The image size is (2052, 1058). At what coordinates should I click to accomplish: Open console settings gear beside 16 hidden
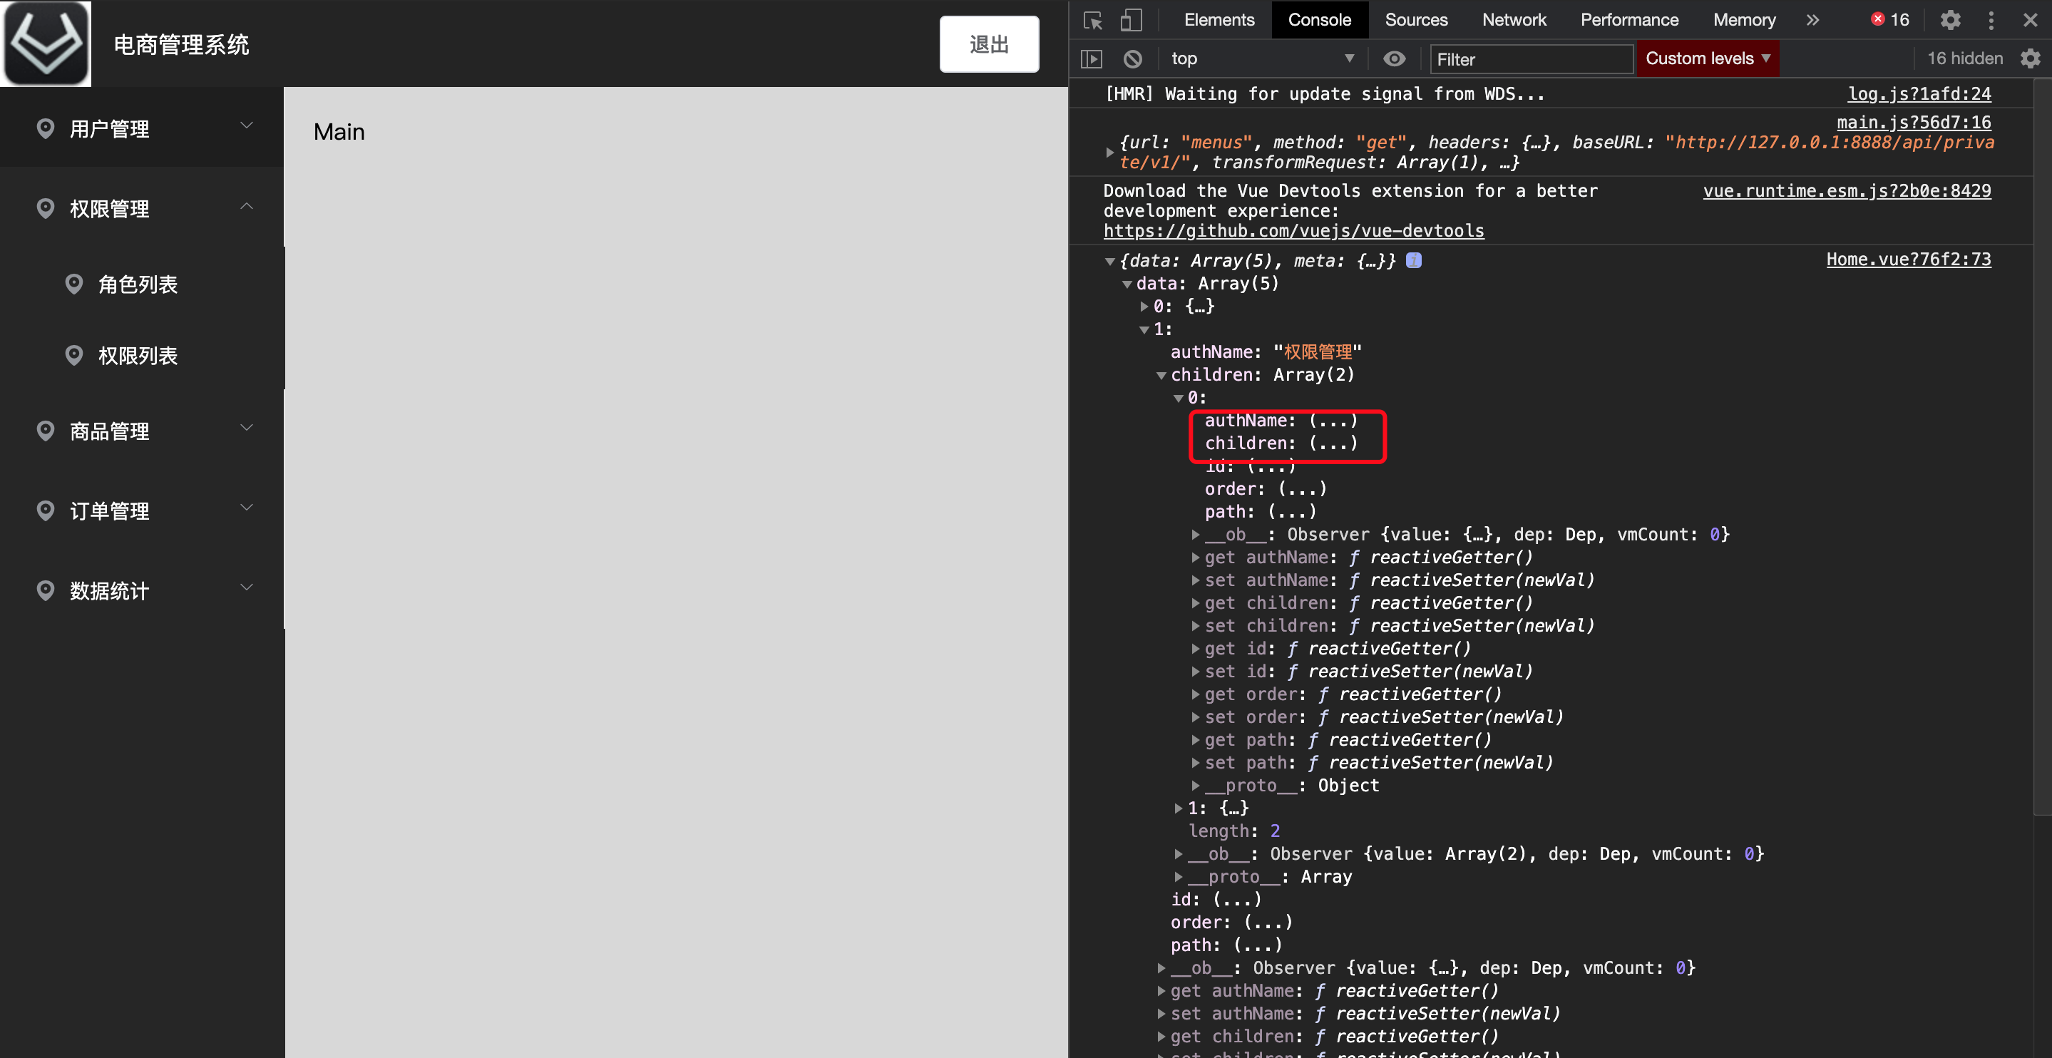tap(2030, 59)
